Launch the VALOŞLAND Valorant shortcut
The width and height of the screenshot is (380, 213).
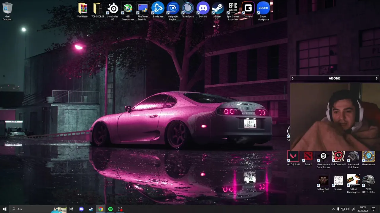(x=293, y=158)
